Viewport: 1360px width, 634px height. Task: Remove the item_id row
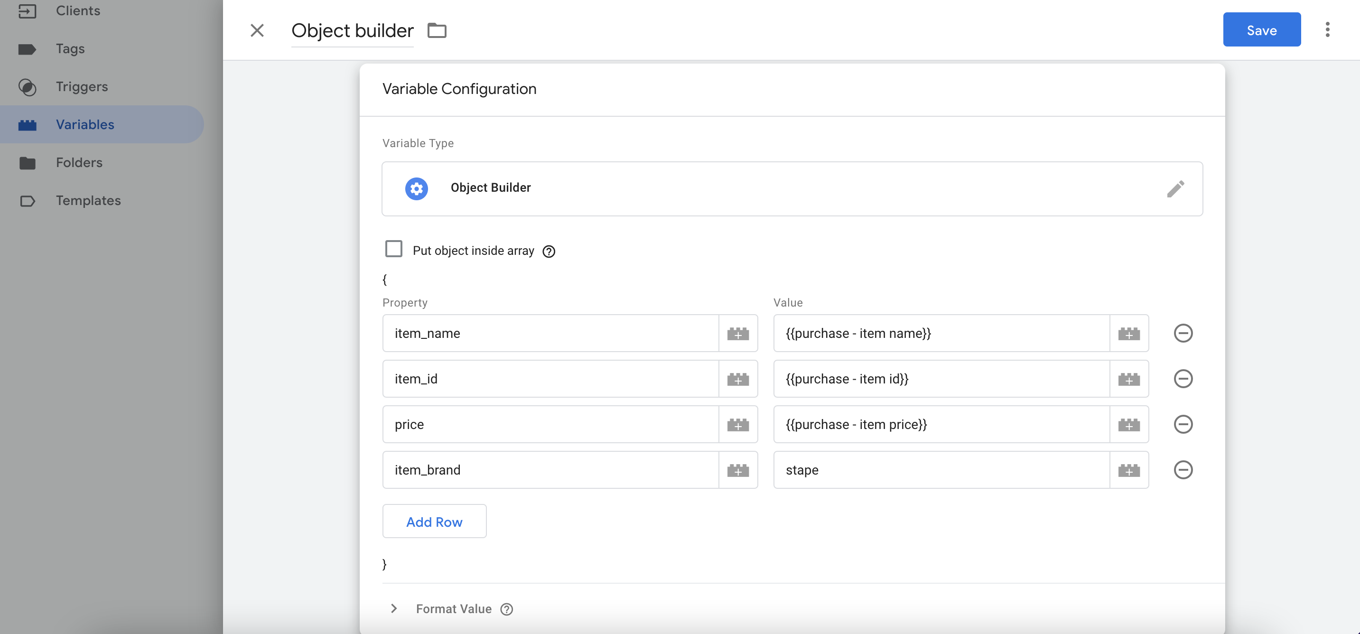pyautogui.click(x=1183, y=379)
